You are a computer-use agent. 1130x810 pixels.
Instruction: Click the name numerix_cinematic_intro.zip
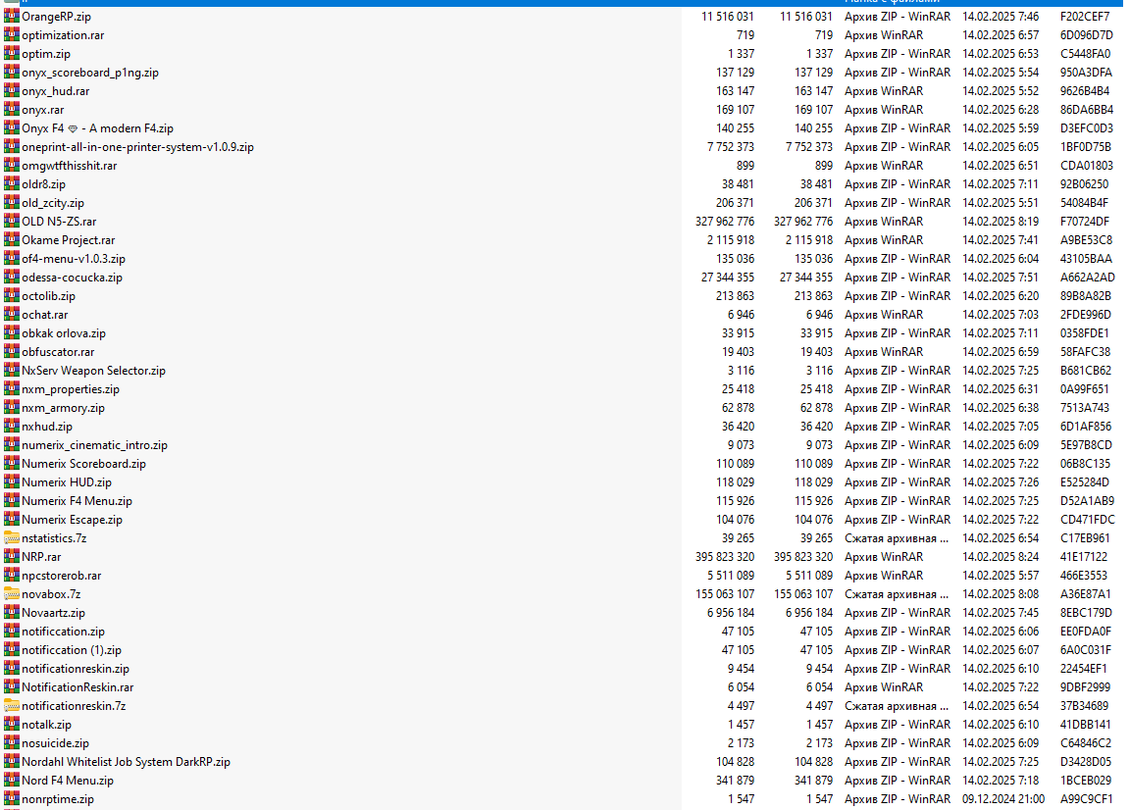(94, 445)
